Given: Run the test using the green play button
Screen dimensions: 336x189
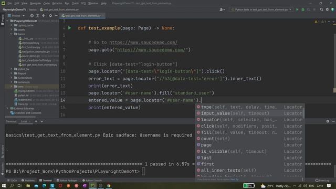Looking at the screenshot, I should [297, 9].
